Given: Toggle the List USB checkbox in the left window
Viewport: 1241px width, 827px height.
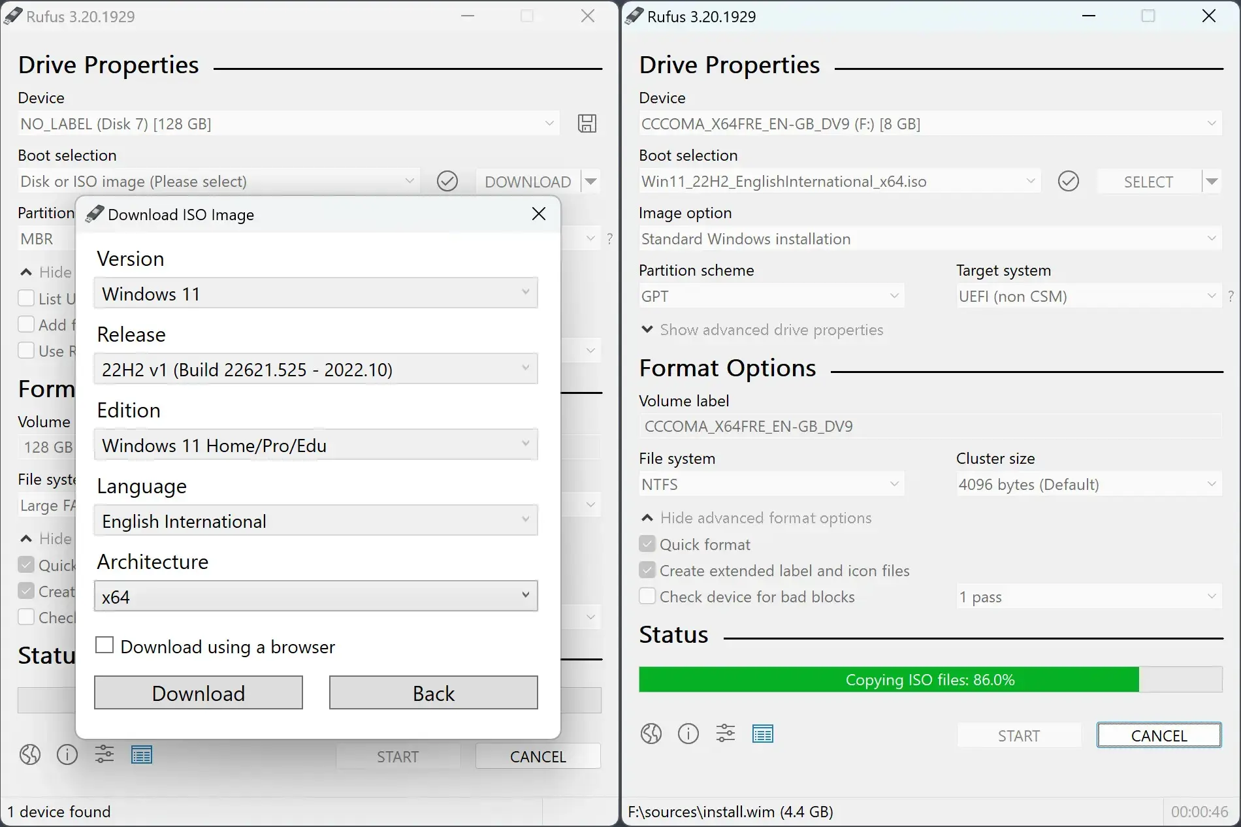Looking at the screenshot, I should [26, 298].
